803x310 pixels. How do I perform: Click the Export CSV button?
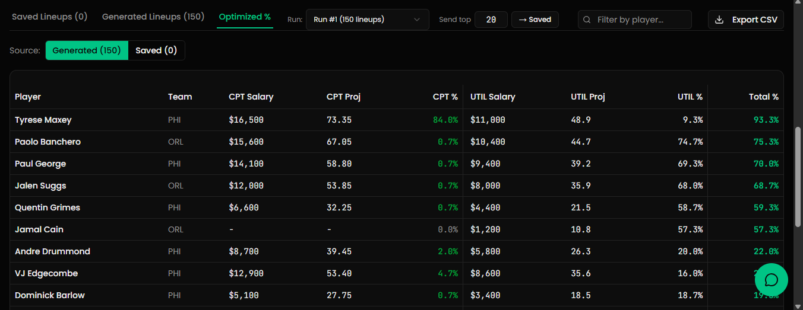pyautogui.click(x=746, y=20)
